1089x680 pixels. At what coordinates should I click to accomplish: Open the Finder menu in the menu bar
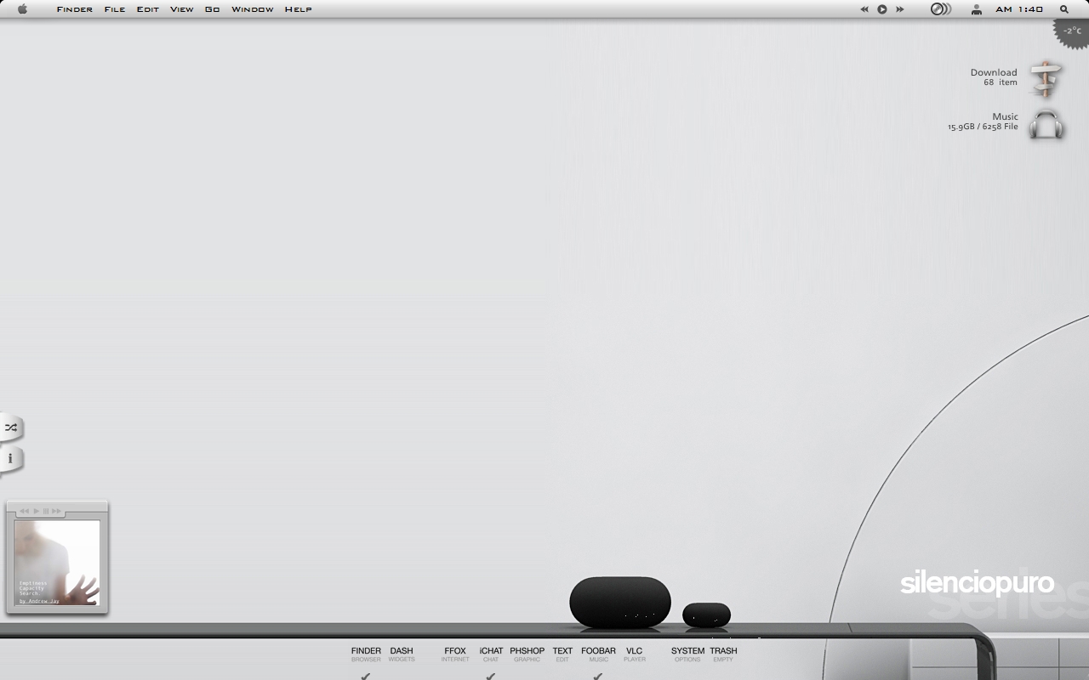click(75, 9)
